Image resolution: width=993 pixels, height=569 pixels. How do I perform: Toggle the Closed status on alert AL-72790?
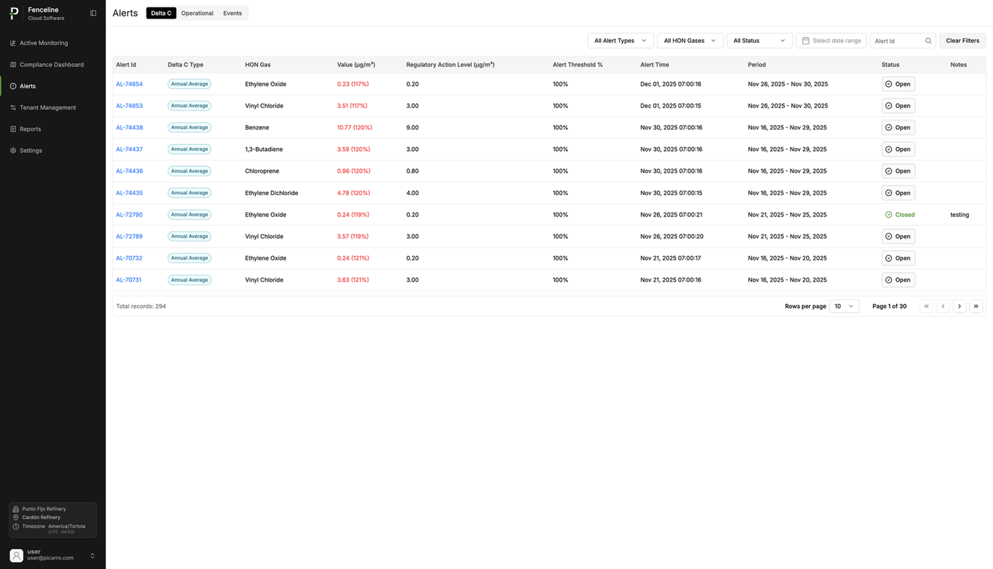tap(900, 214)
